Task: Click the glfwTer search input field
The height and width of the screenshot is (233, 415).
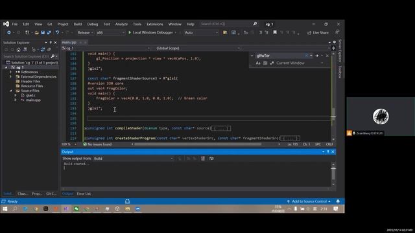Action: (280, 56)
